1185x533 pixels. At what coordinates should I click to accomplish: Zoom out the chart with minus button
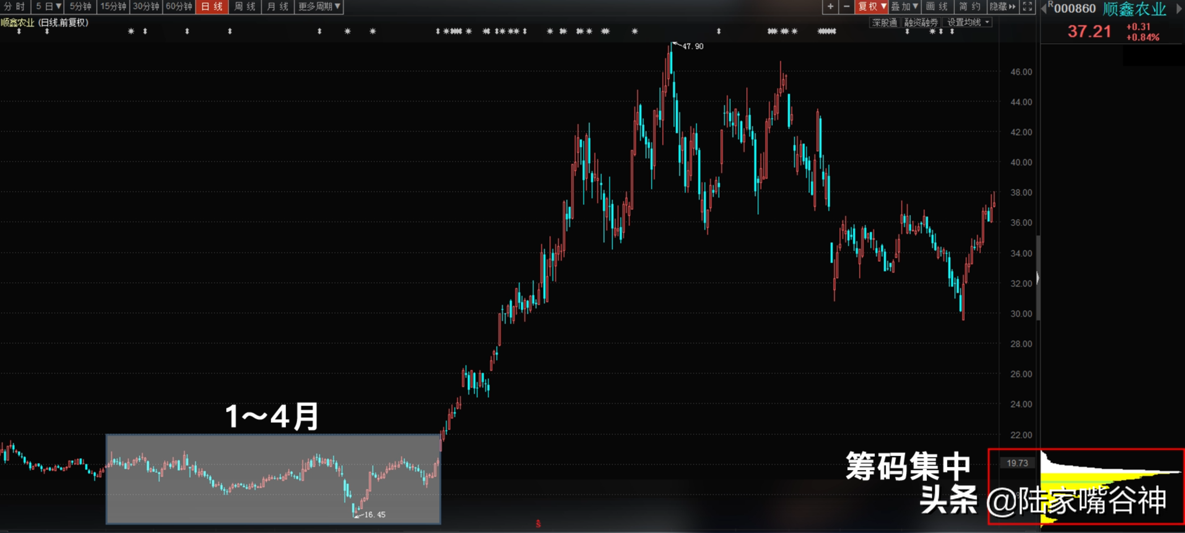coord(847,6)
